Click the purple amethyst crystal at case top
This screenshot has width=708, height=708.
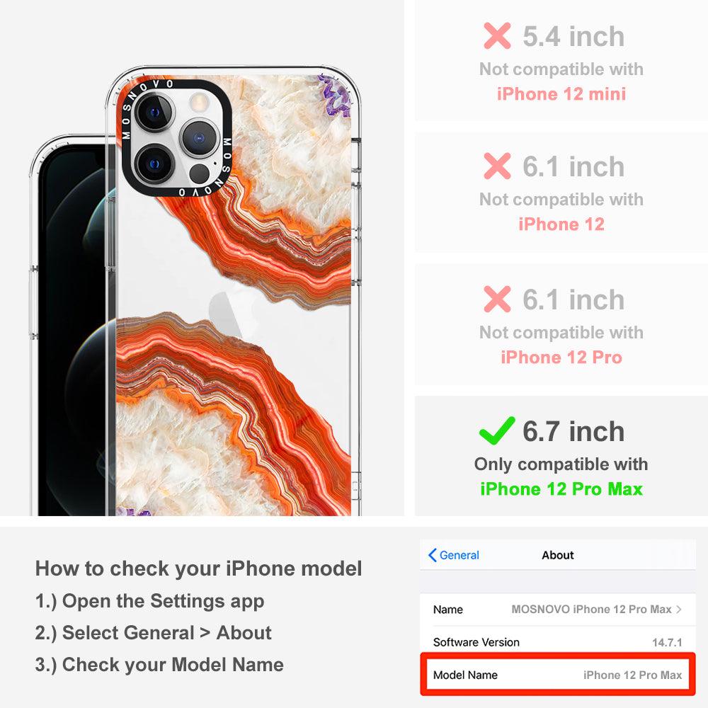tap(335, 96)
